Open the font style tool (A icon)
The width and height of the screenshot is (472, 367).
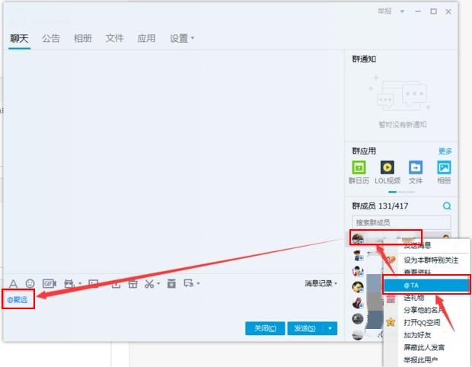pyautogui.click(x=13, y=284)
